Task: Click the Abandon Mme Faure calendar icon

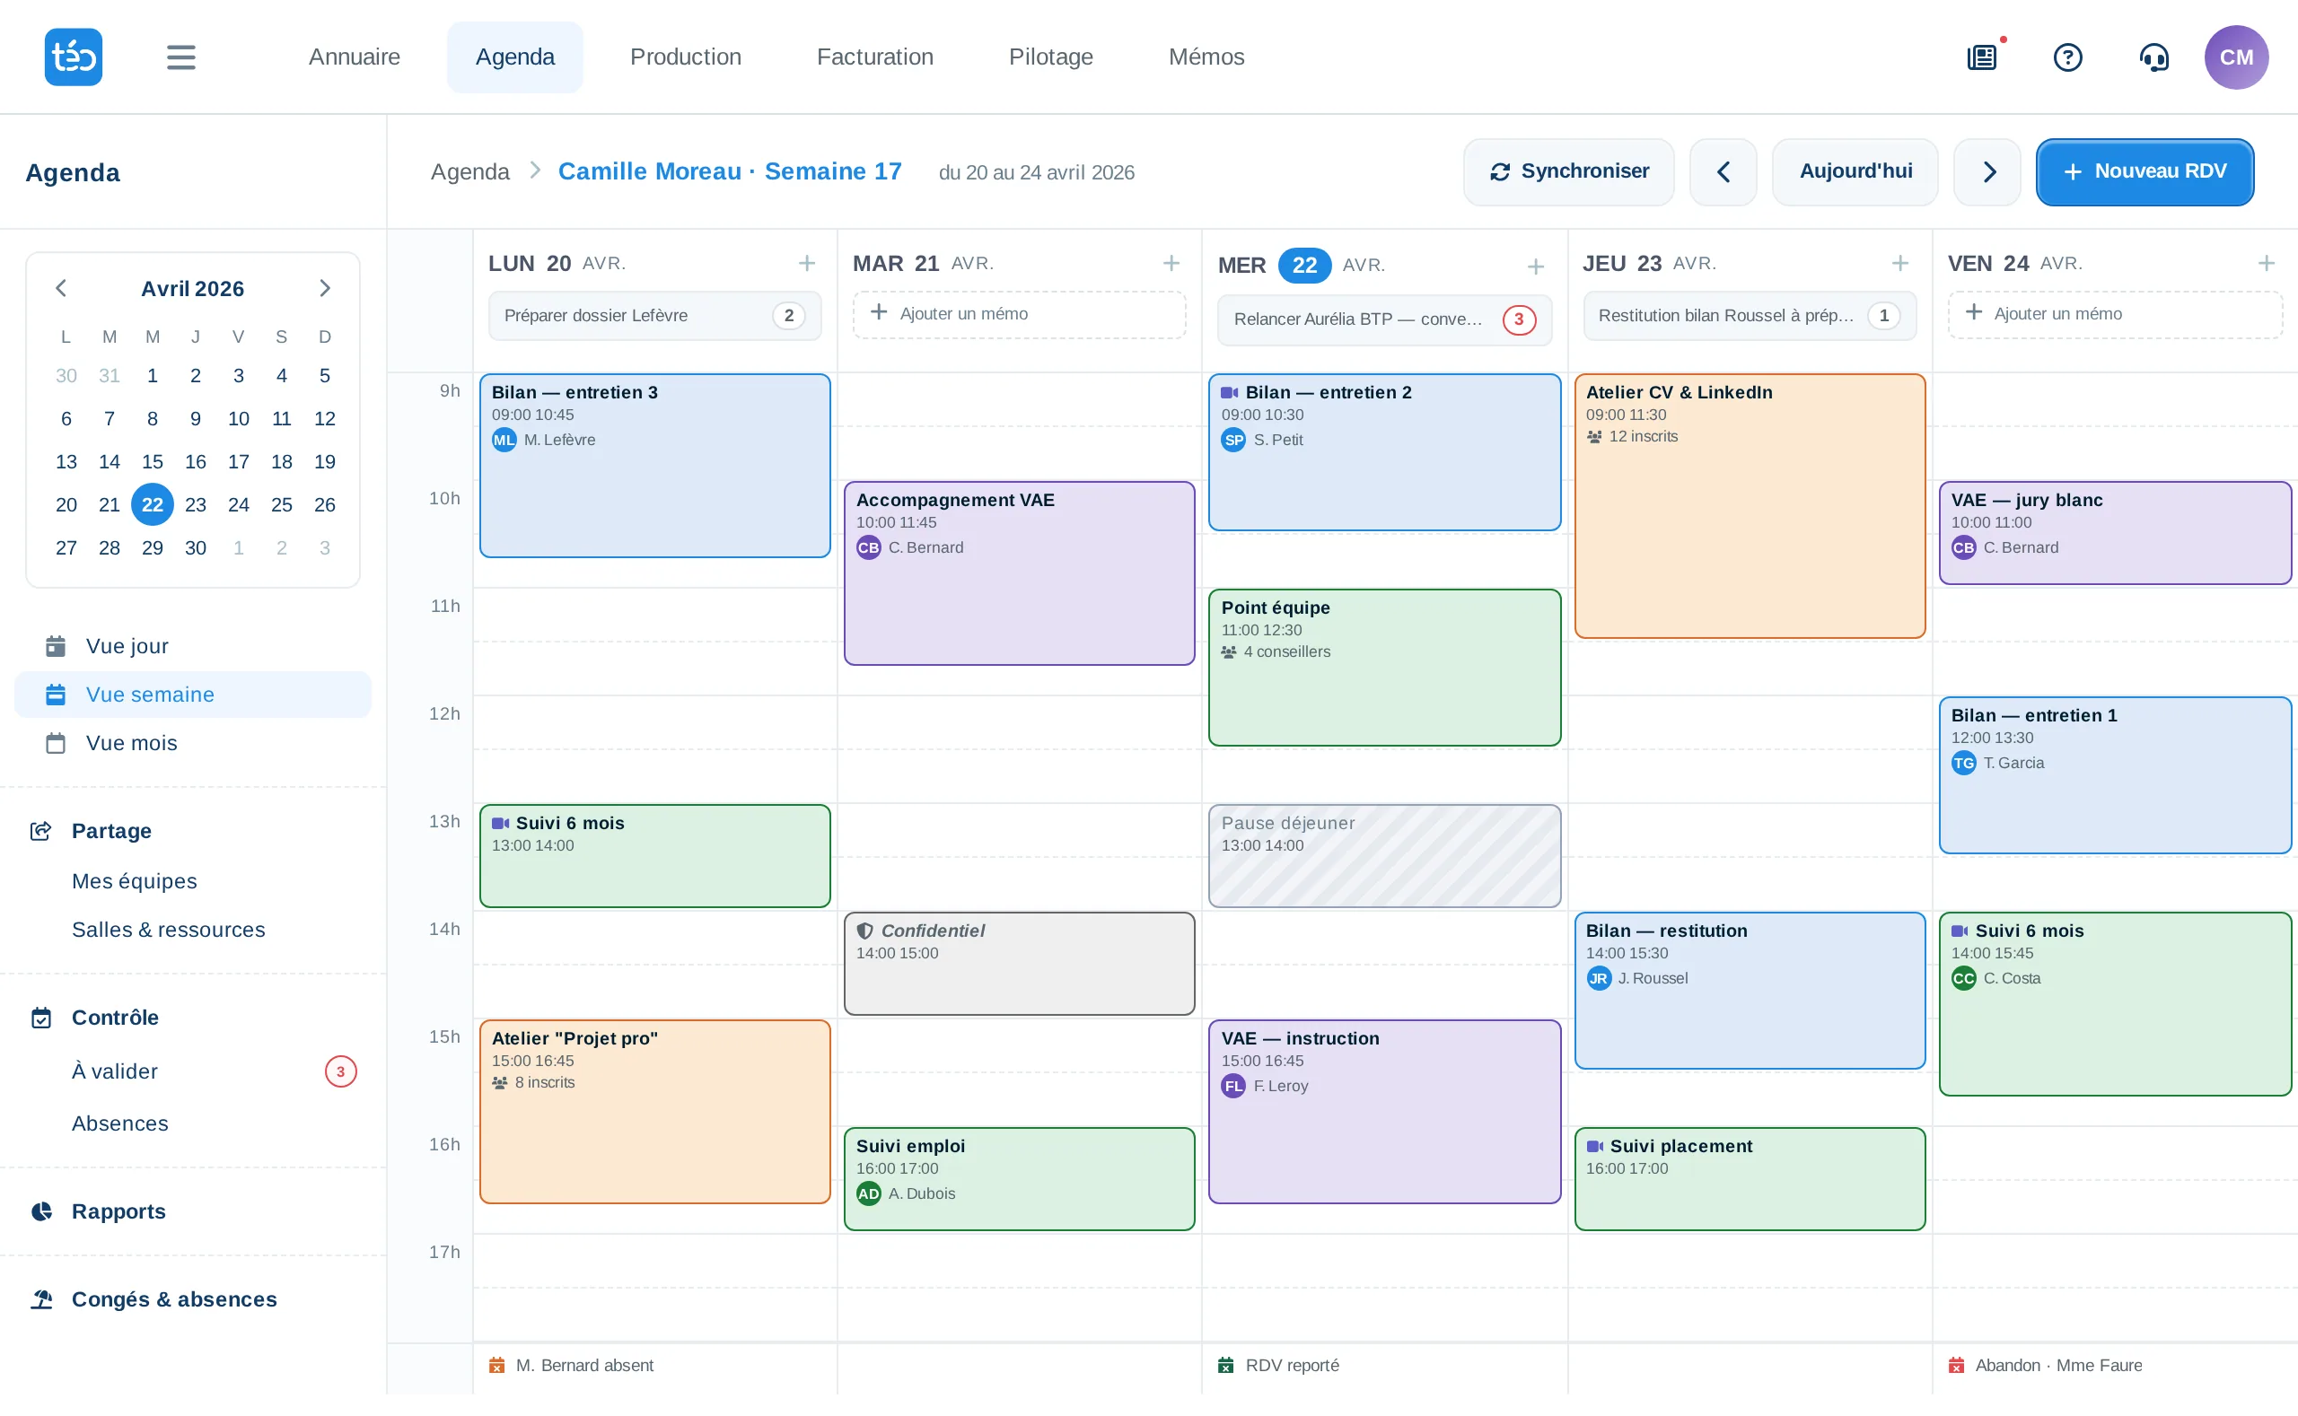Action: (1956, 1366)
